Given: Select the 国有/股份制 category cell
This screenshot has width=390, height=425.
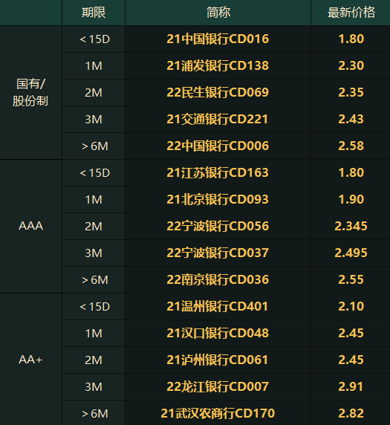Looking at the screenshot, I should coord(30,92).
